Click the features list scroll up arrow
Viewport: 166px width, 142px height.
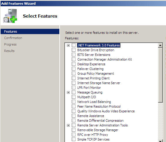pyautogui.click(x=160, y=45)
